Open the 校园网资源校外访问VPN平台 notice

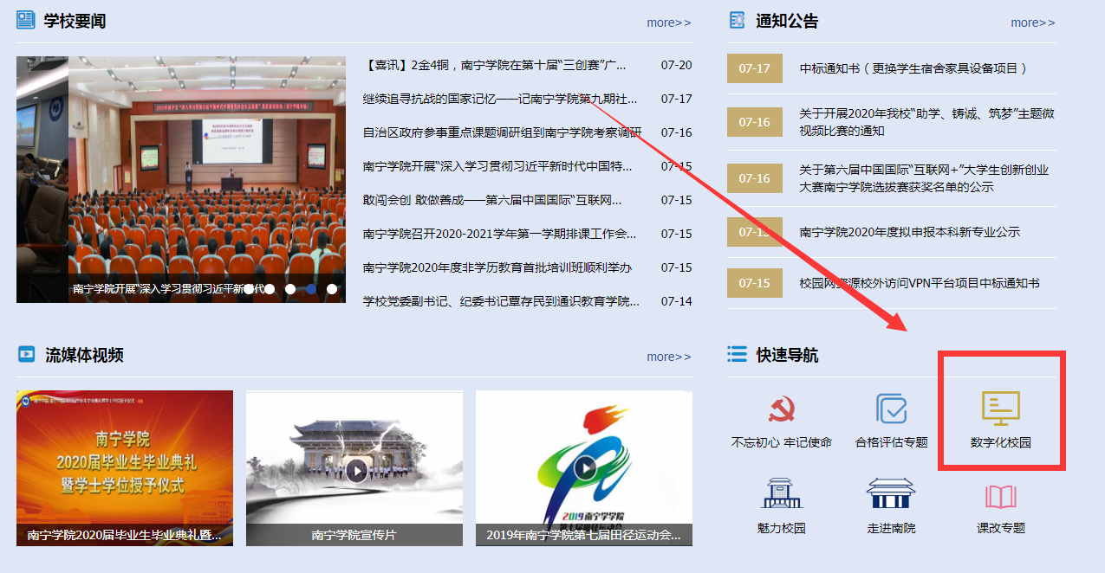click(x=919, y=283)
